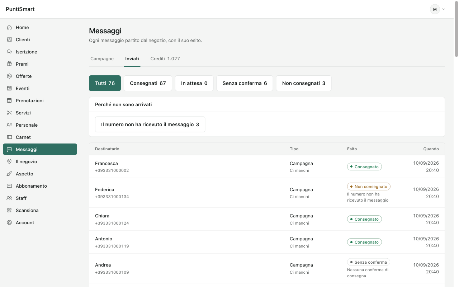Open the Crediti 1.027 tab
This screenshot has height=287, width=459.
[165, 59]
